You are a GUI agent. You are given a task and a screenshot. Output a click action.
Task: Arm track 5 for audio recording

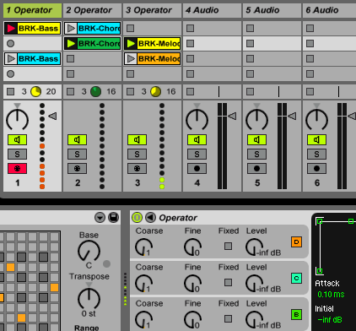click(x=256, y=168)
